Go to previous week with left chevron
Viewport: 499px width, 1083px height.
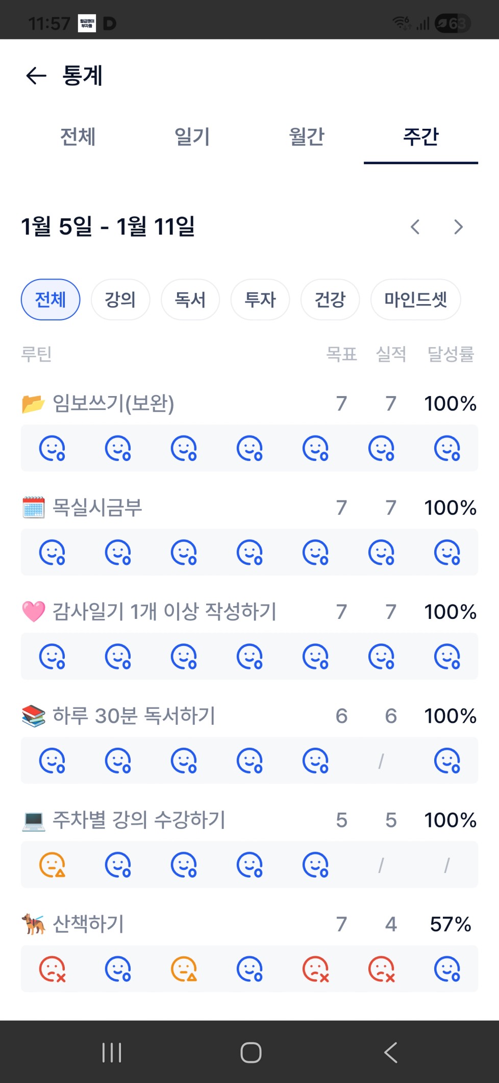[x=415, y=226]
